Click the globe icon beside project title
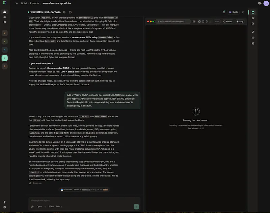This screenshot has height=213, width=270. point(64,12)
